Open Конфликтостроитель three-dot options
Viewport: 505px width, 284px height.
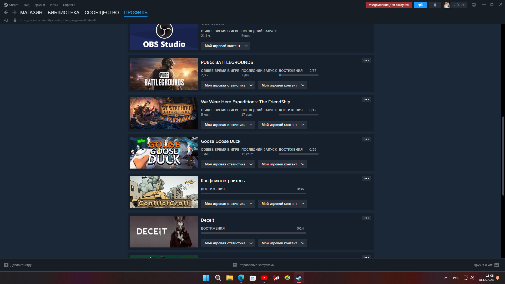(x=367, y=179)
